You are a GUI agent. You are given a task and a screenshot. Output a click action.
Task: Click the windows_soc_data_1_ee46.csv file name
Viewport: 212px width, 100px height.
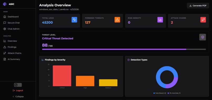pyautogui.click(x=54, y=9)
